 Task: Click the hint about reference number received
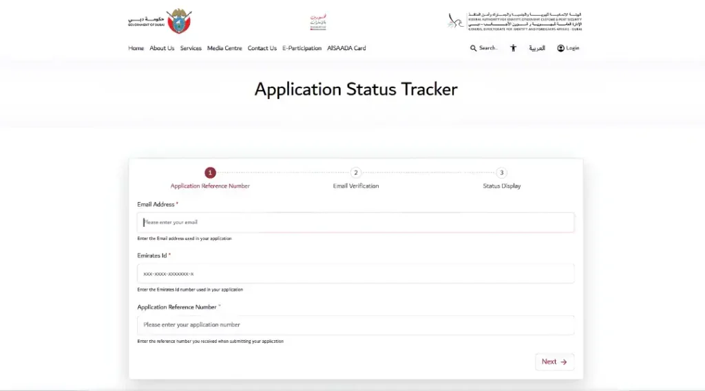[x=211, y=341]
